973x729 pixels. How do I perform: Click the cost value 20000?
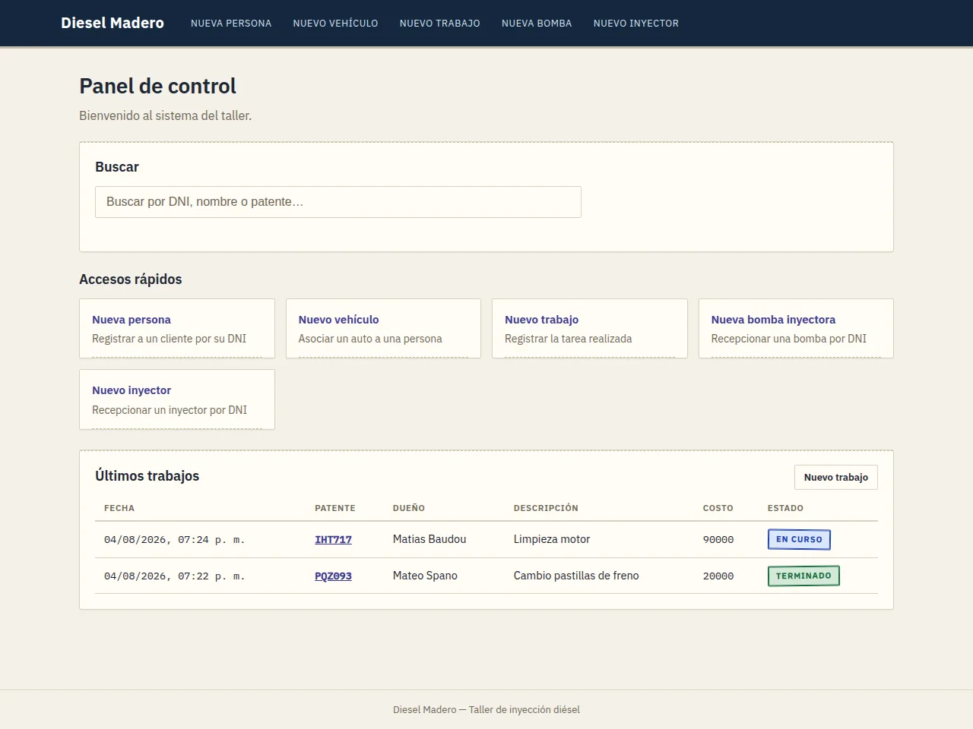[718, 576]
